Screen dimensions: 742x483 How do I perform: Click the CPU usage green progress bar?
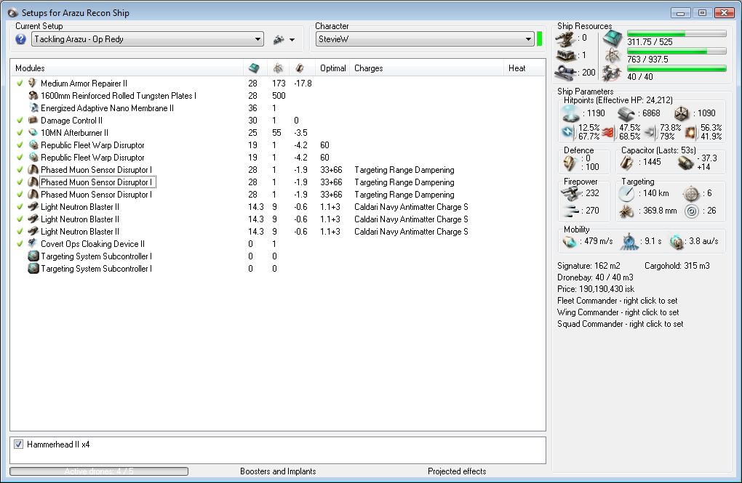[677, 33]
